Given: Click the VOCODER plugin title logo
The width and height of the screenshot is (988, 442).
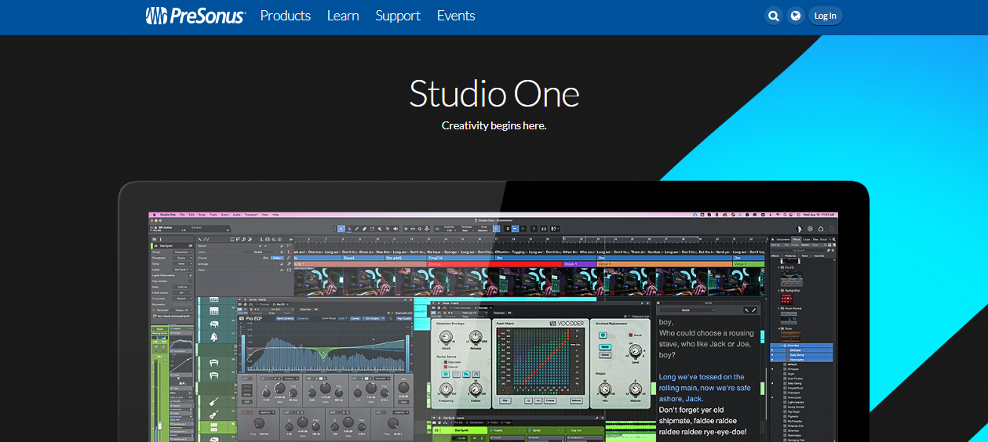Looking at the screenshot, I should coord(567,323).
